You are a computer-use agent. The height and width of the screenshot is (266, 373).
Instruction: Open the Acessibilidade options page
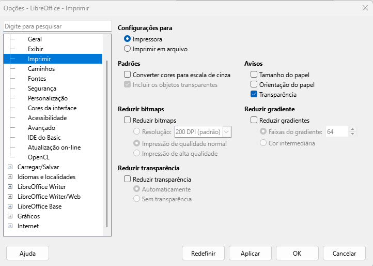point(47,118)
